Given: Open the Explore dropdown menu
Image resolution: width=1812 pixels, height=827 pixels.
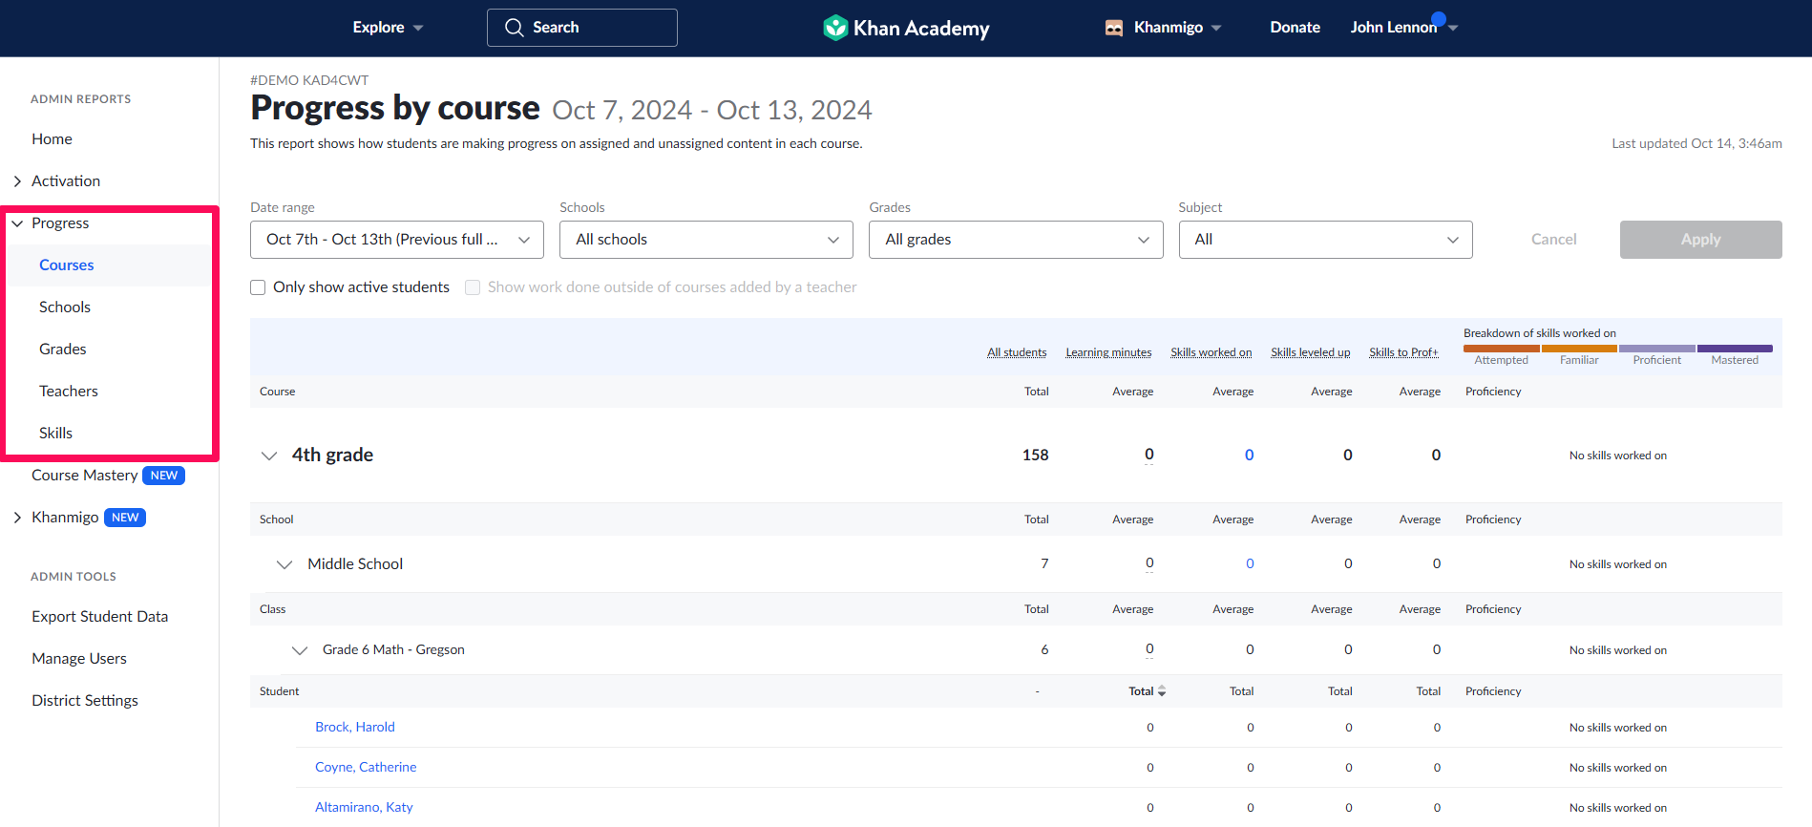Looking at the screenshot, I should 388,28.
